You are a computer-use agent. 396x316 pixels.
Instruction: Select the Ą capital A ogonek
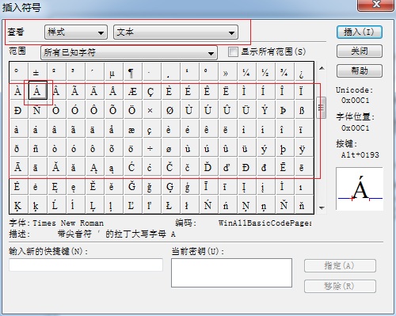coord(94,166)
